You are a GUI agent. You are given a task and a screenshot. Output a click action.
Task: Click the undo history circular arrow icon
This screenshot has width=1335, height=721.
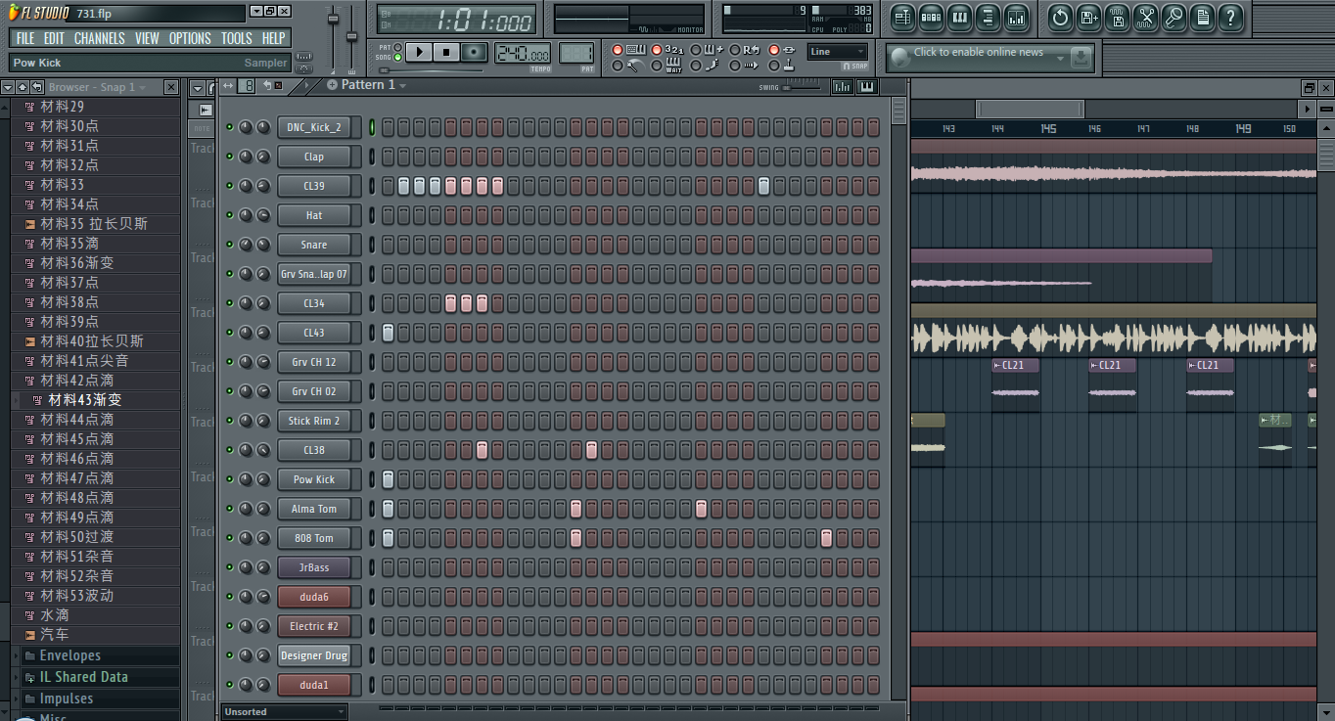click(1060, 17)
